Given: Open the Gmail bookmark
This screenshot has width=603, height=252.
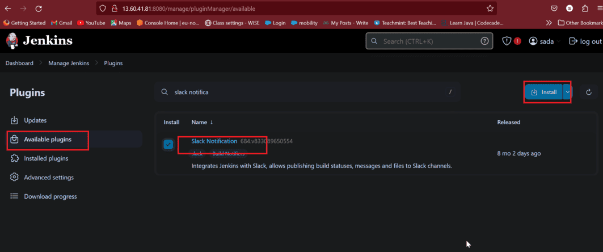Looking at the screenshot, I should [61, 23].
